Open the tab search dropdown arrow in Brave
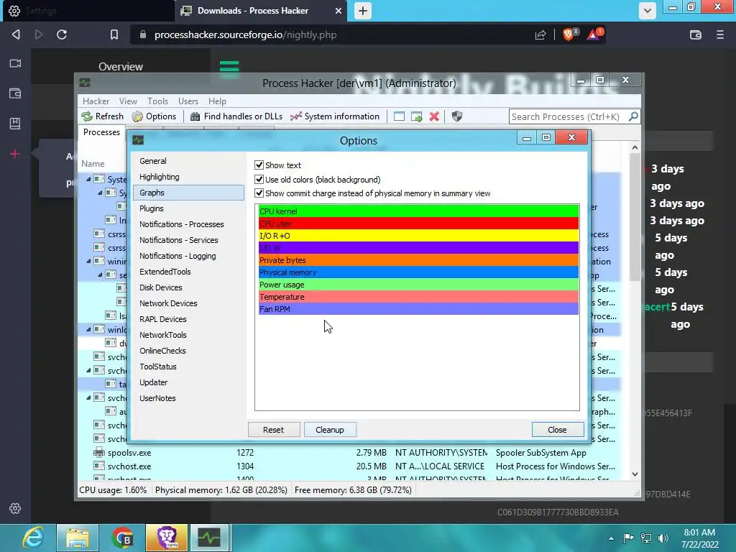The width and height of the screenshot is (736, 552). coord(648,10)
